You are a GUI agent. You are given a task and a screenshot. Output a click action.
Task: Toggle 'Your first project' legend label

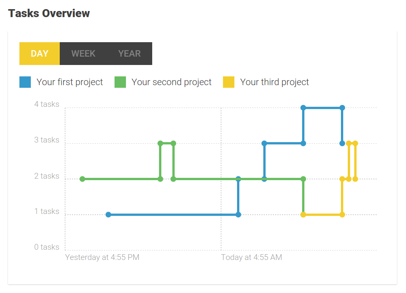(70, 82)
